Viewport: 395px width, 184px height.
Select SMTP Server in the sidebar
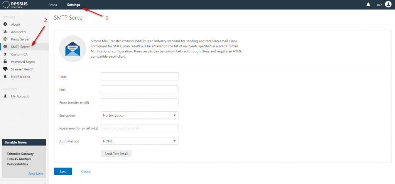point(24,47)
